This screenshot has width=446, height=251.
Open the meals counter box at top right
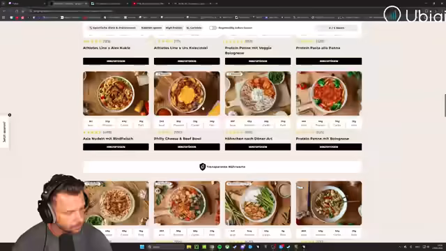336,28
